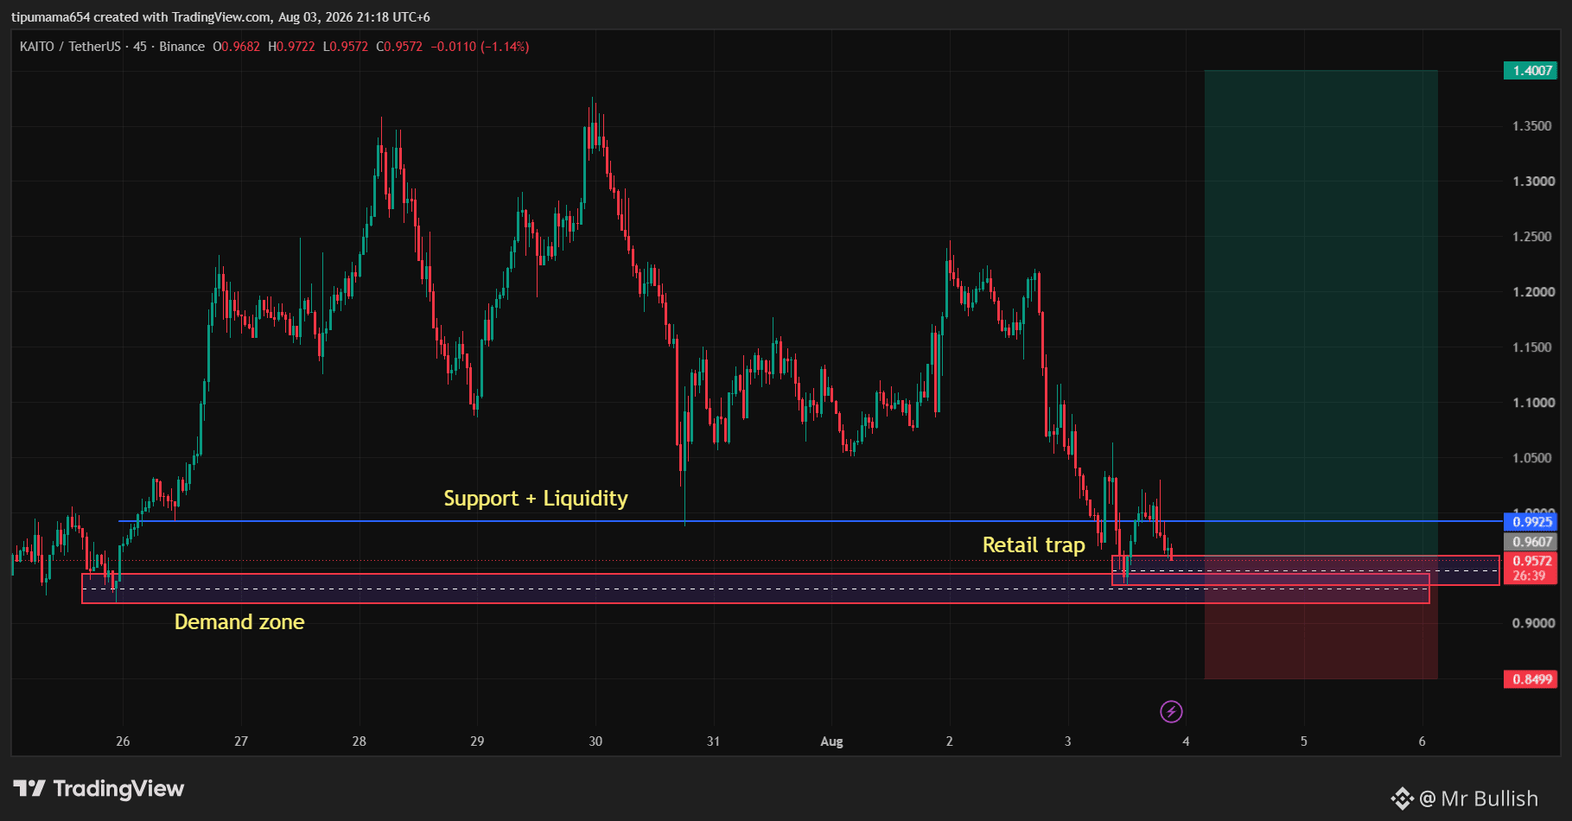1572x821 pixels.
Task: Click the change value −0.0110 (−1.14%)
Action: click(x=480, y=47)
